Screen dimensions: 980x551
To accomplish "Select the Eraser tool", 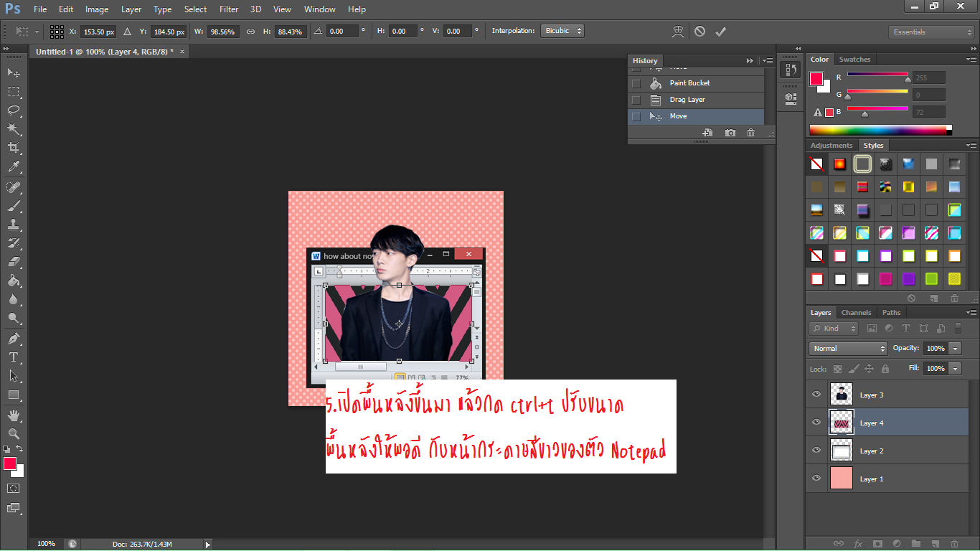I will [14, 262].
